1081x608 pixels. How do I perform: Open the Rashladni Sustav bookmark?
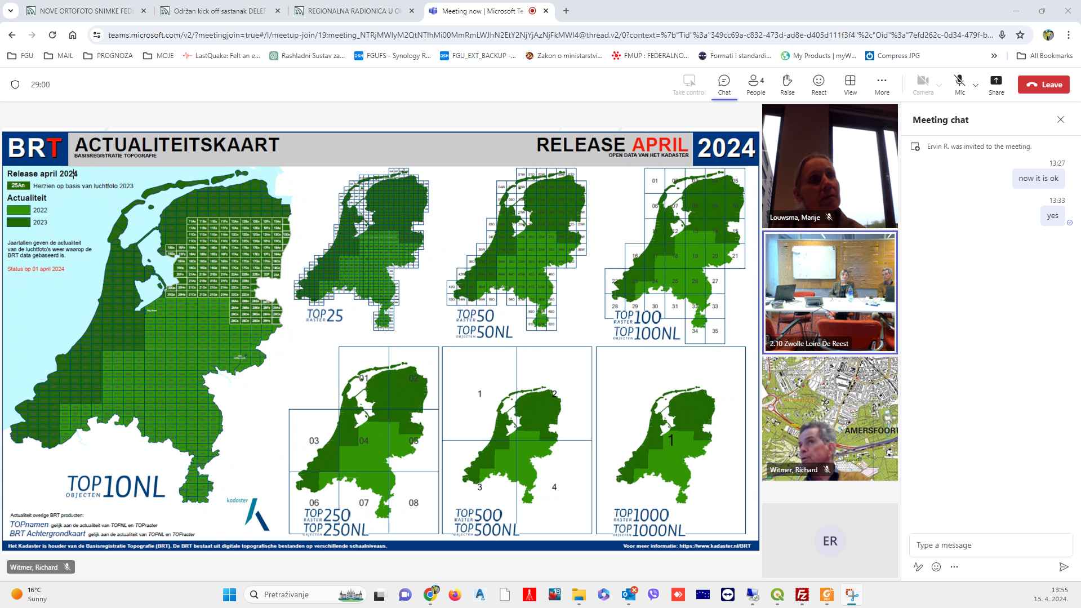(308, 56)
